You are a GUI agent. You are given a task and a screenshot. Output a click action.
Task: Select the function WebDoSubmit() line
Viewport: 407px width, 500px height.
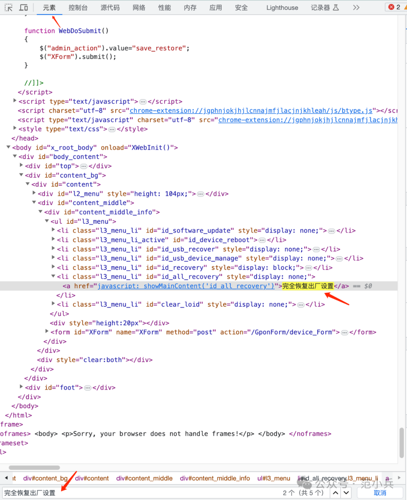(66, 31)
